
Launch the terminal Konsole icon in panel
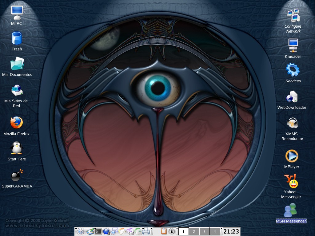point(98,232)
